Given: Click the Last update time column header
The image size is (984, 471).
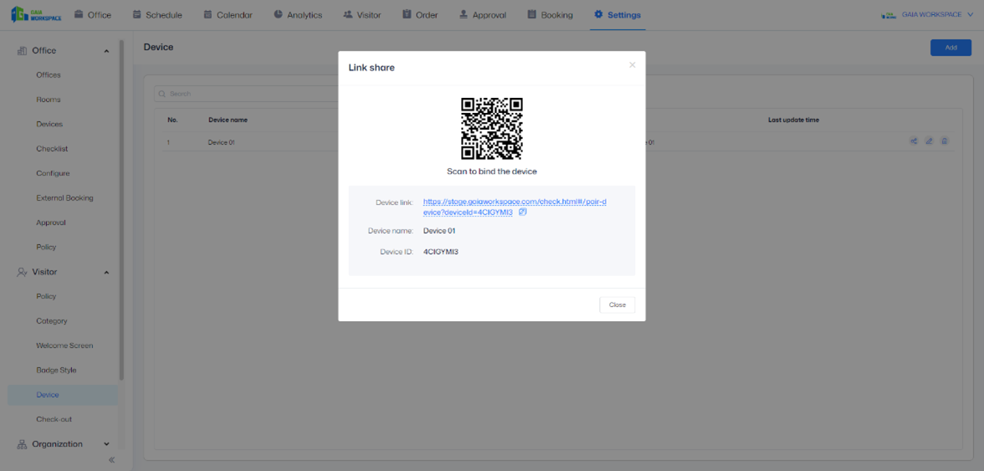Looking at the screenshot, I should tap(793, 120).
